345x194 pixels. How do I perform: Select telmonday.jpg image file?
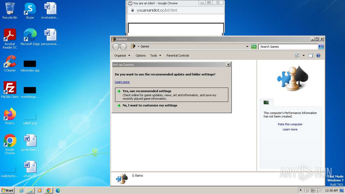30,66
